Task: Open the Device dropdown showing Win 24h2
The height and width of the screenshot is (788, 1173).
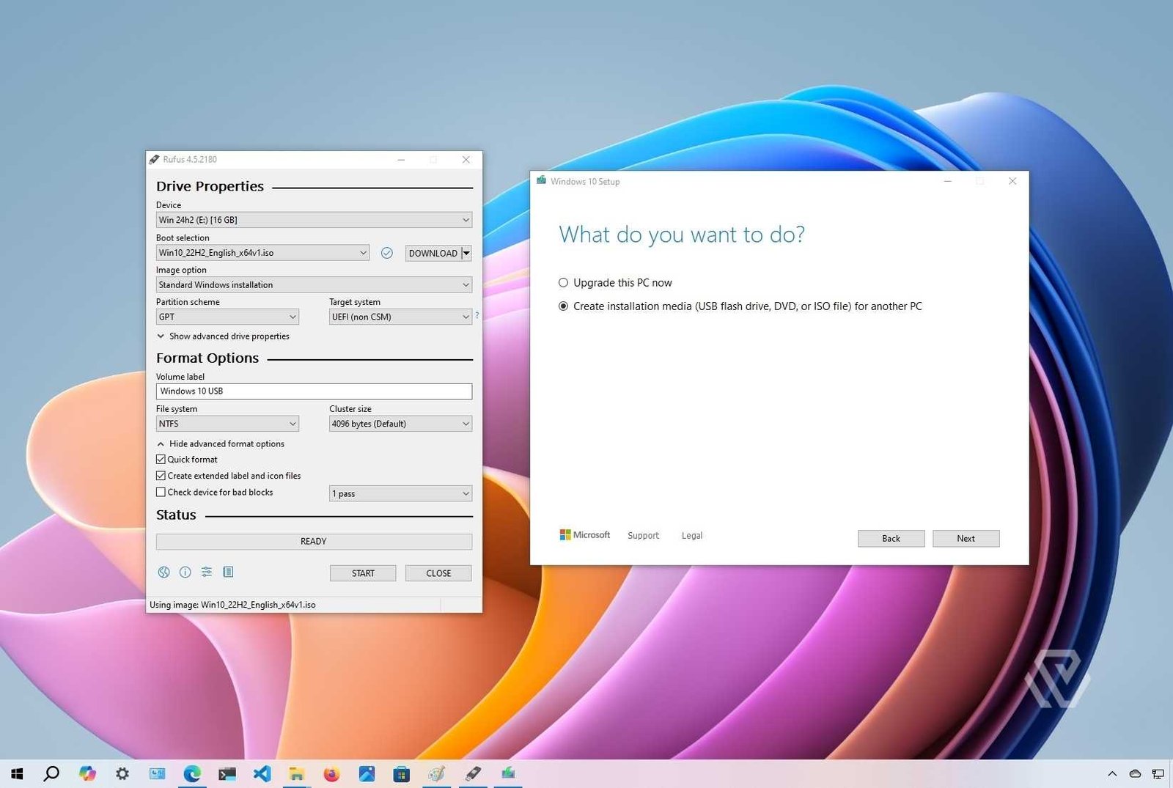Action: click(313, 219)
